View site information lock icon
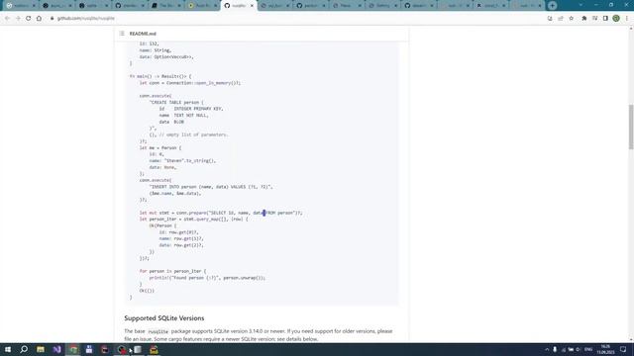 coord(52,18)
